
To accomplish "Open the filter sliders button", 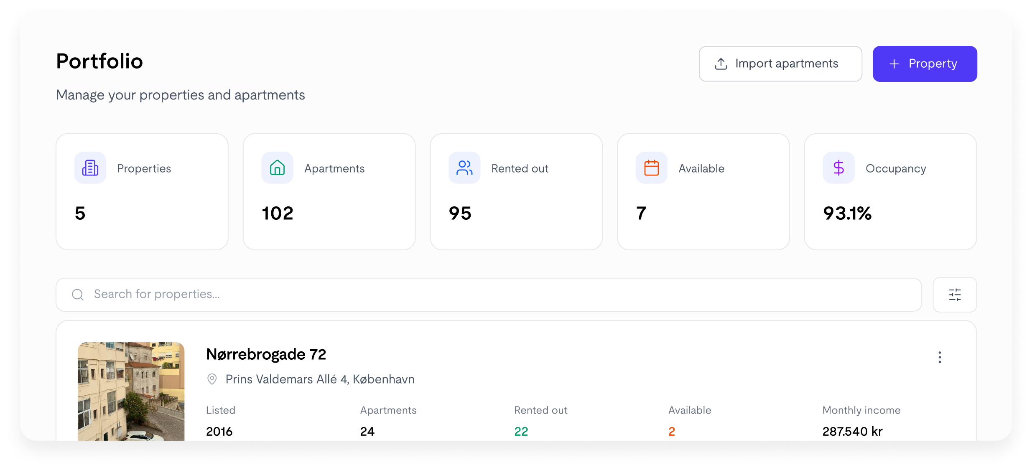I will (x=955, y=295).
